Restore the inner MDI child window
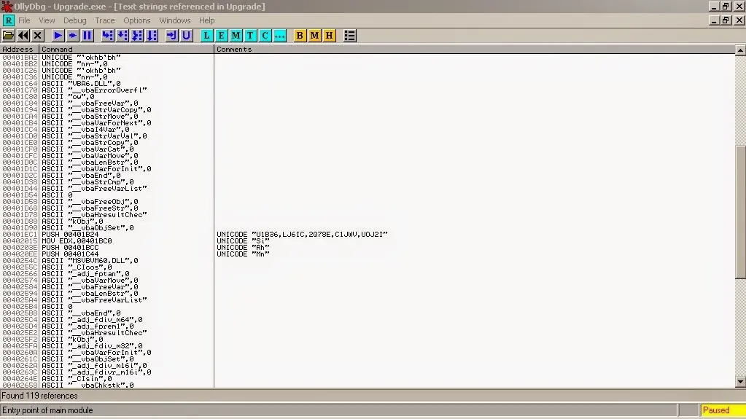Screen dimensions: 746x419 [x=726, y=20]
